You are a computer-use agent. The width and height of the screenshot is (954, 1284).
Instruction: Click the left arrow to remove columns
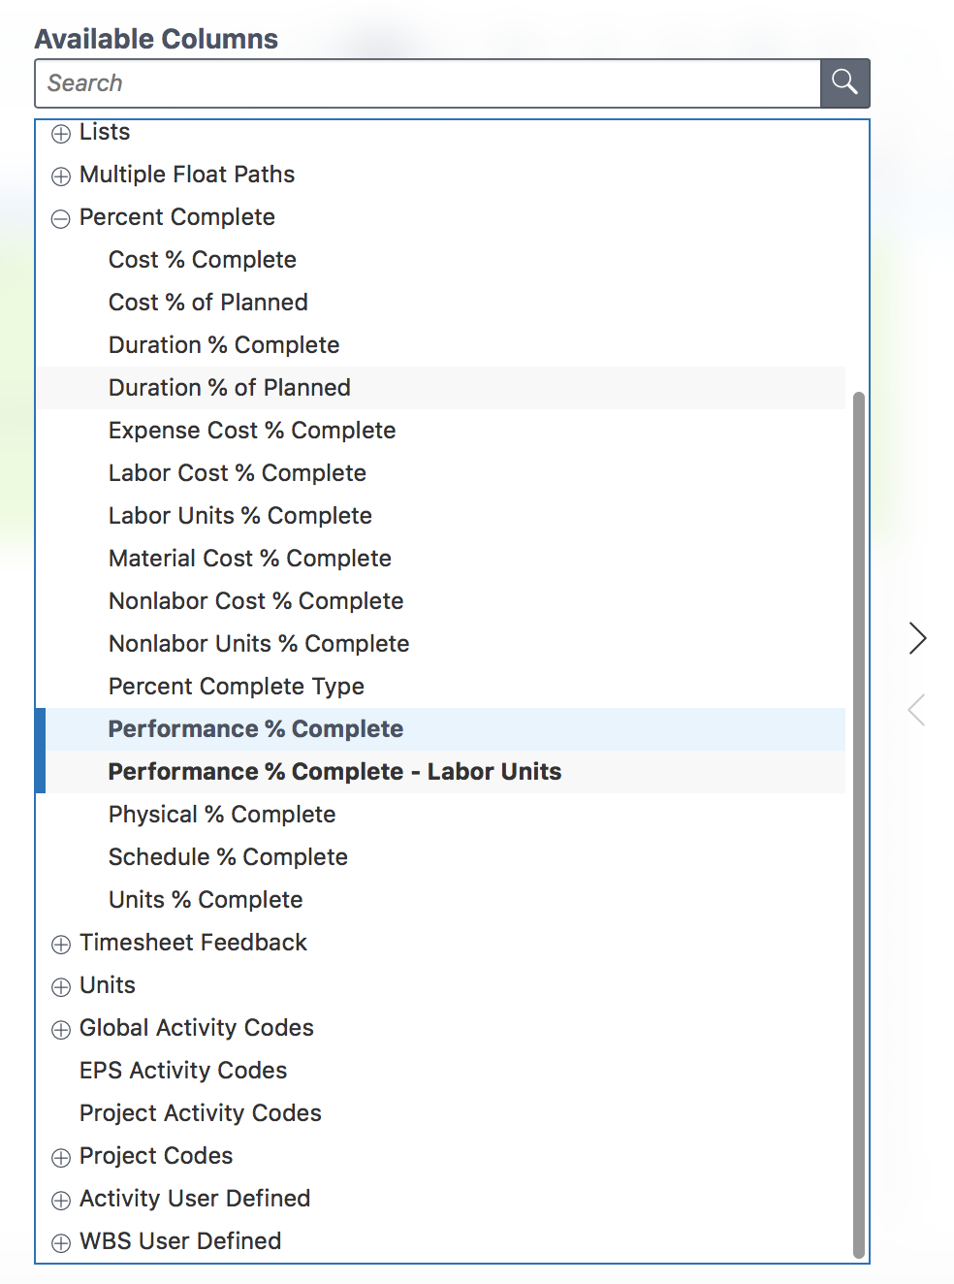click(917, 710)
